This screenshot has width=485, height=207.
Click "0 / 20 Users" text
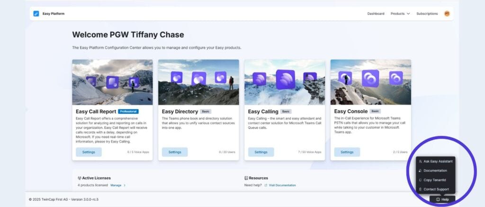(227, 152)
